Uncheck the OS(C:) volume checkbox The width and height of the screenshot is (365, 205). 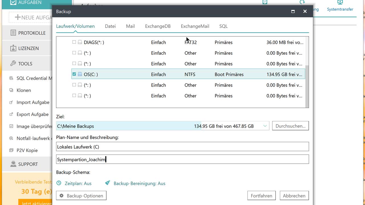click(x=74, y=74)
